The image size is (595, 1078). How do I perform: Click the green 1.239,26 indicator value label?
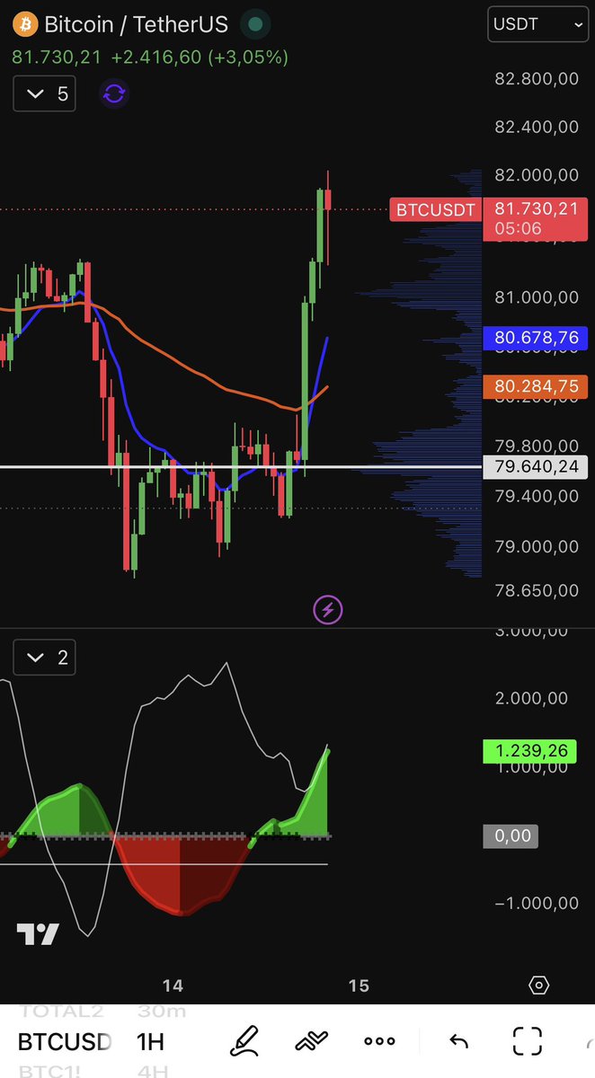coord(528,752)
